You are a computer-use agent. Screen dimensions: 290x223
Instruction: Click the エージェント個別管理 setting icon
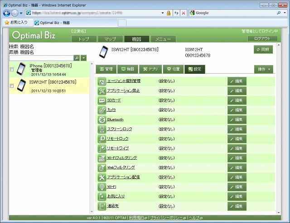(x=101, y=81)
